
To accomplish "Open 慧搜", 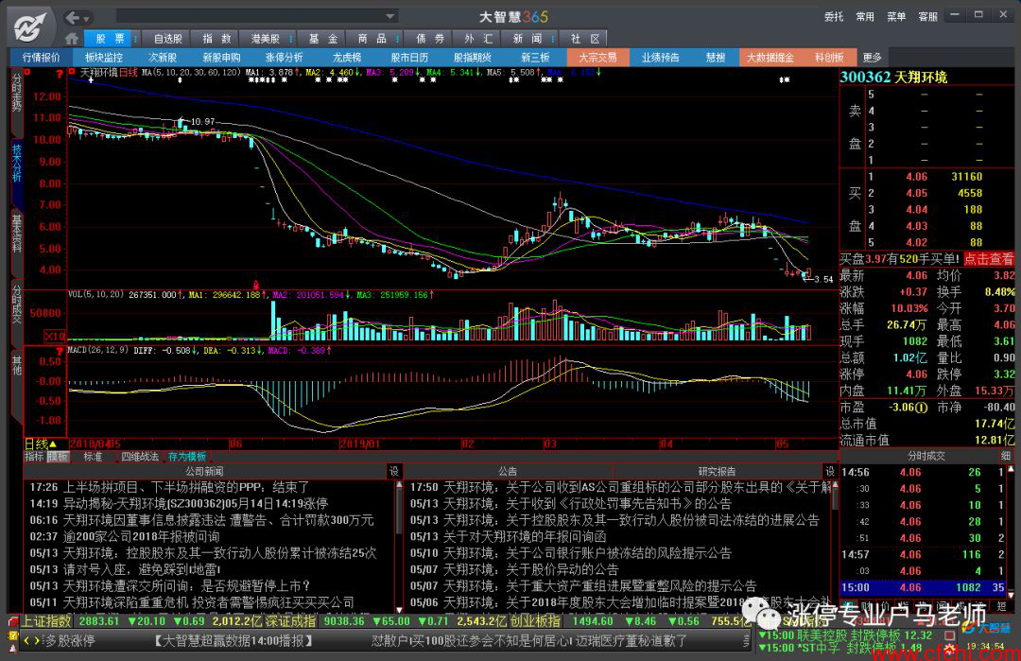I will 715,58.
